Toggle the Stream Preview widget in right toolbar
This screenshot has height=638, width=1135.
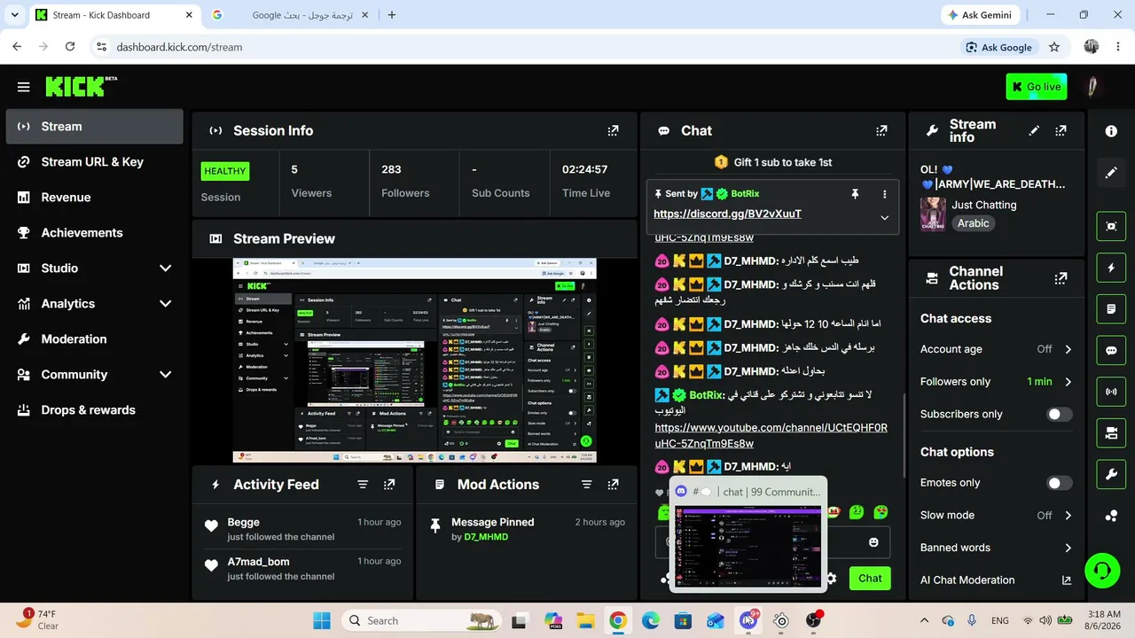(x=1111, y=226)
